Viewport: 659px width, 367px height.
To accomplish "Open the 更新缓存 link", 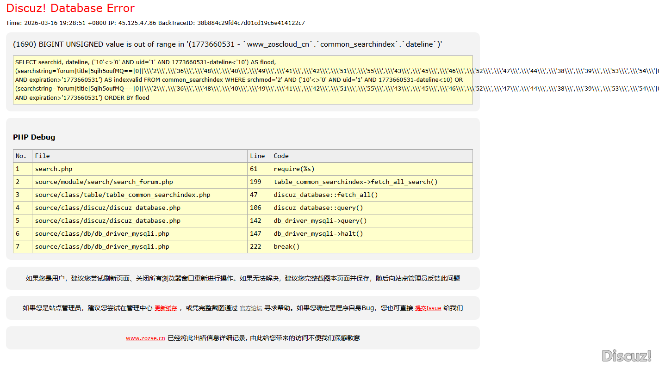I will [x=166, y=308].
